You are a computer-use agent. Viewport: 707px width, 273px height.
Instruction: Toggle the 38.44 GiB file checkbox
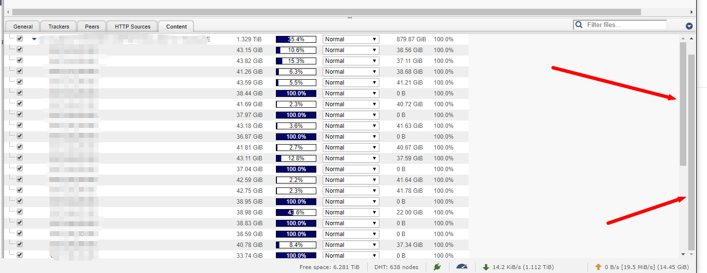point(20,92)
